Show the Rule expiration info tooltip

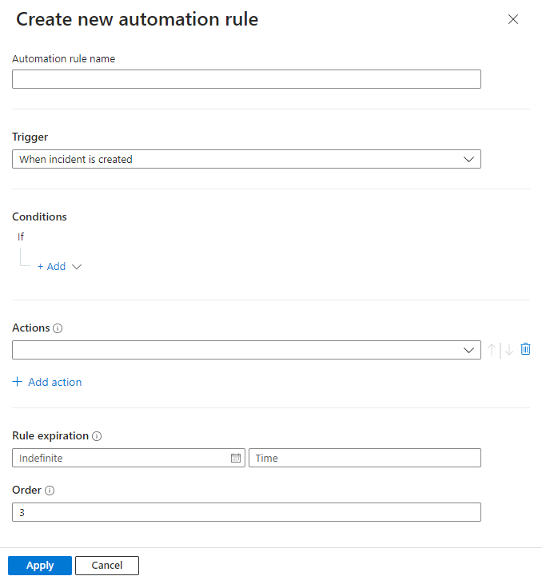pos(97,436)
